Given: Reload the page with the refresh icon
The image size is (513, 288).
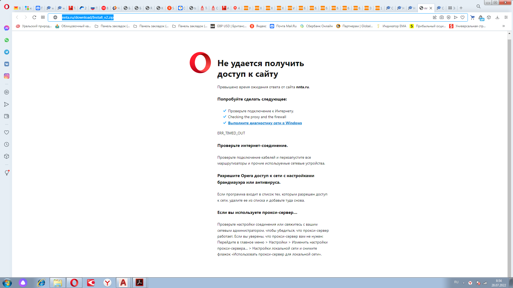Looking at the screenshot, I should point(34,17).
